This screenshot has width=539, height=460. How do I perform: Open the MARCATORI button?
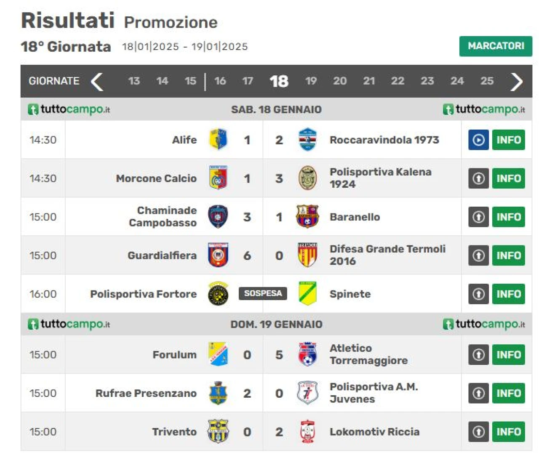pos(496,46)
